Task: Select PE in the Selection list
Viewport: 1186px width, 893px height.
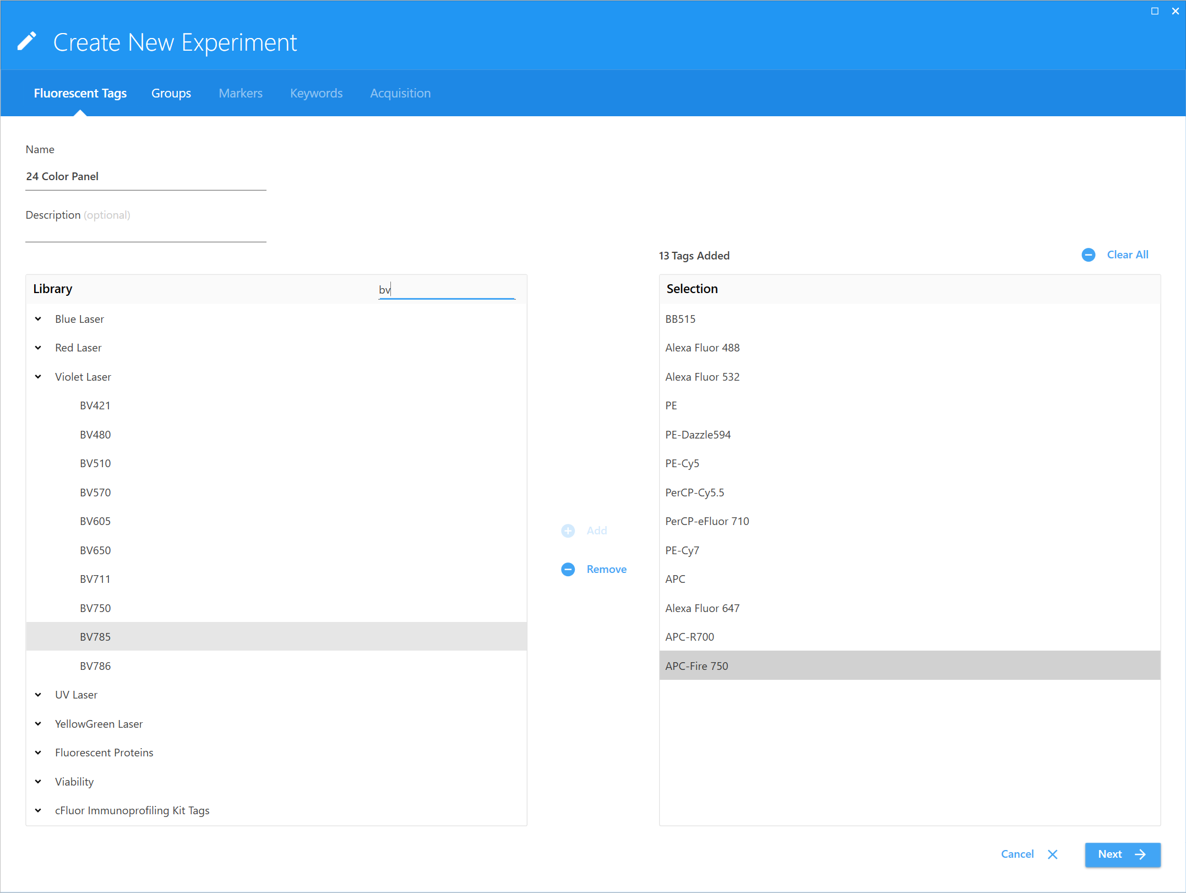Action: 910,405
